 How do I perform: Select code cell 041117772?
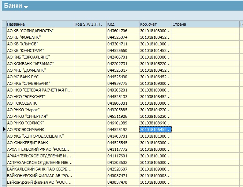[x=123, y=149]
